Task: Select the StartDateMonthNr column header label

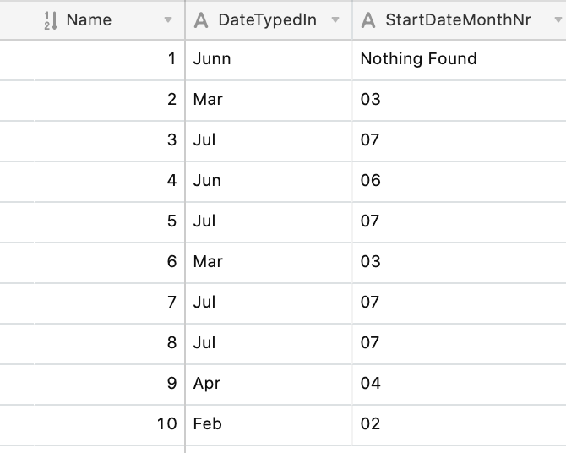Action: click(x=458, y=20)
